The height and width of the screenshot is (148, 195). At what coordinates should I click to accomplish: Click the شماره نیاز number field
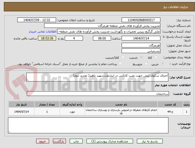coord(141,20)
